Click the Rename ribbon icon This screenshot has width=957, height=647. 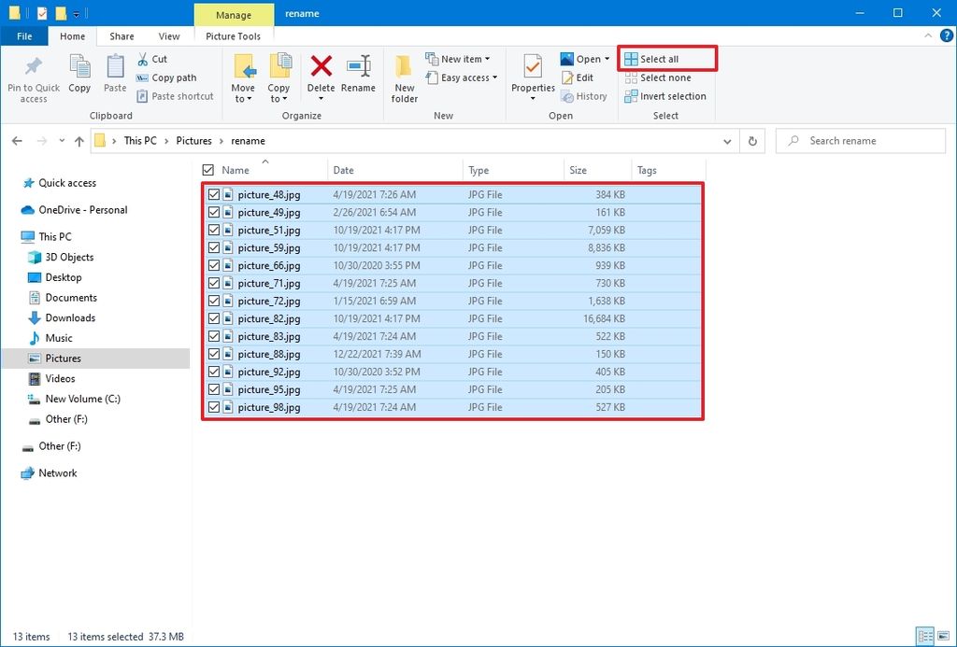(358, 73)
